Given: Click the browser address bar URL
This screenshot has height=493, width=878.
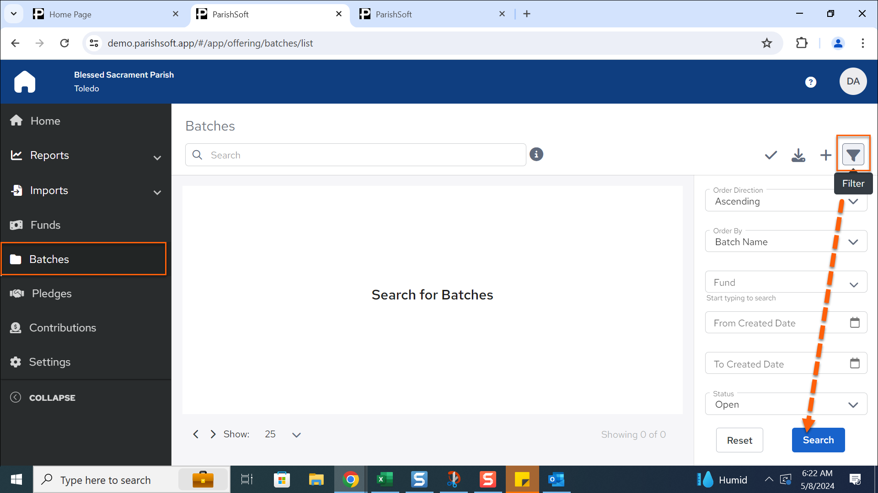Looking at the screenshot, I should [x=210, y=43].
